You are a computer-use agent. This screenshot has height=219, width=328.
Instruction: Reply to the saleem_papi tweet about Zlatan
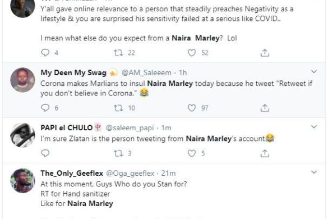[x=45, y=153]
